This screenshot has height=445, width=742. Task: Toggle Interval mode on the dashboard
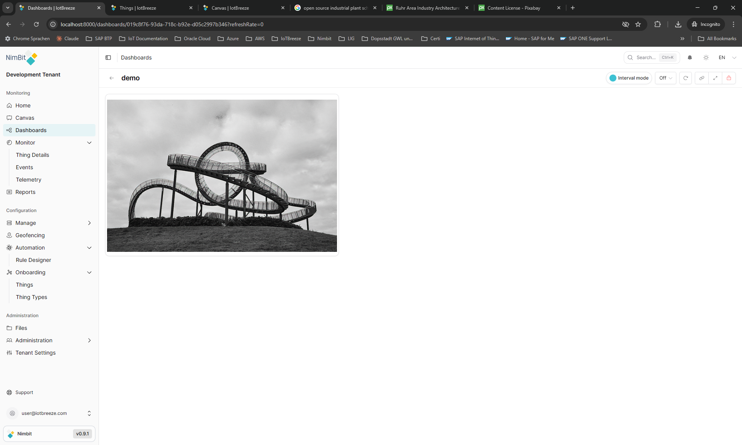[x=629, y=78]
